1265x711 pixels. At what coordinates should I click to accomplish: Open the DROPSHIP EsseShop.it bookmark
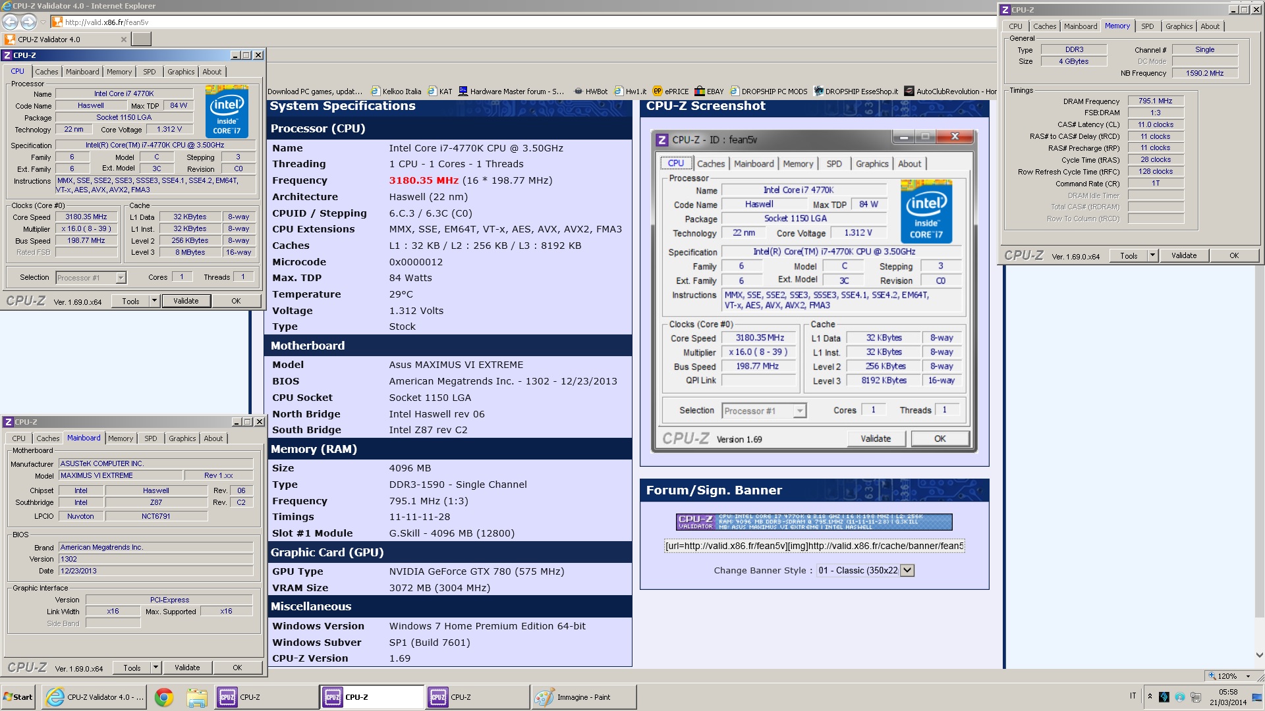click(856, 92)
